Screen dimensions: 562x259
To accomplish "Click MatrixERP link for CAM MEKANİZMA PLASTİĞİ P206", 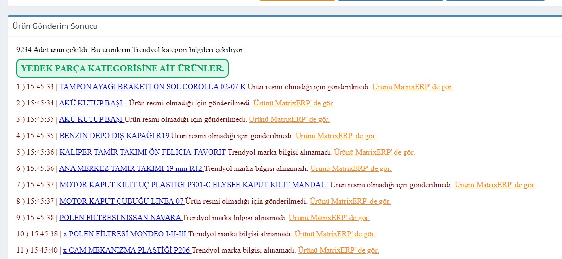I will coord(338,250).
